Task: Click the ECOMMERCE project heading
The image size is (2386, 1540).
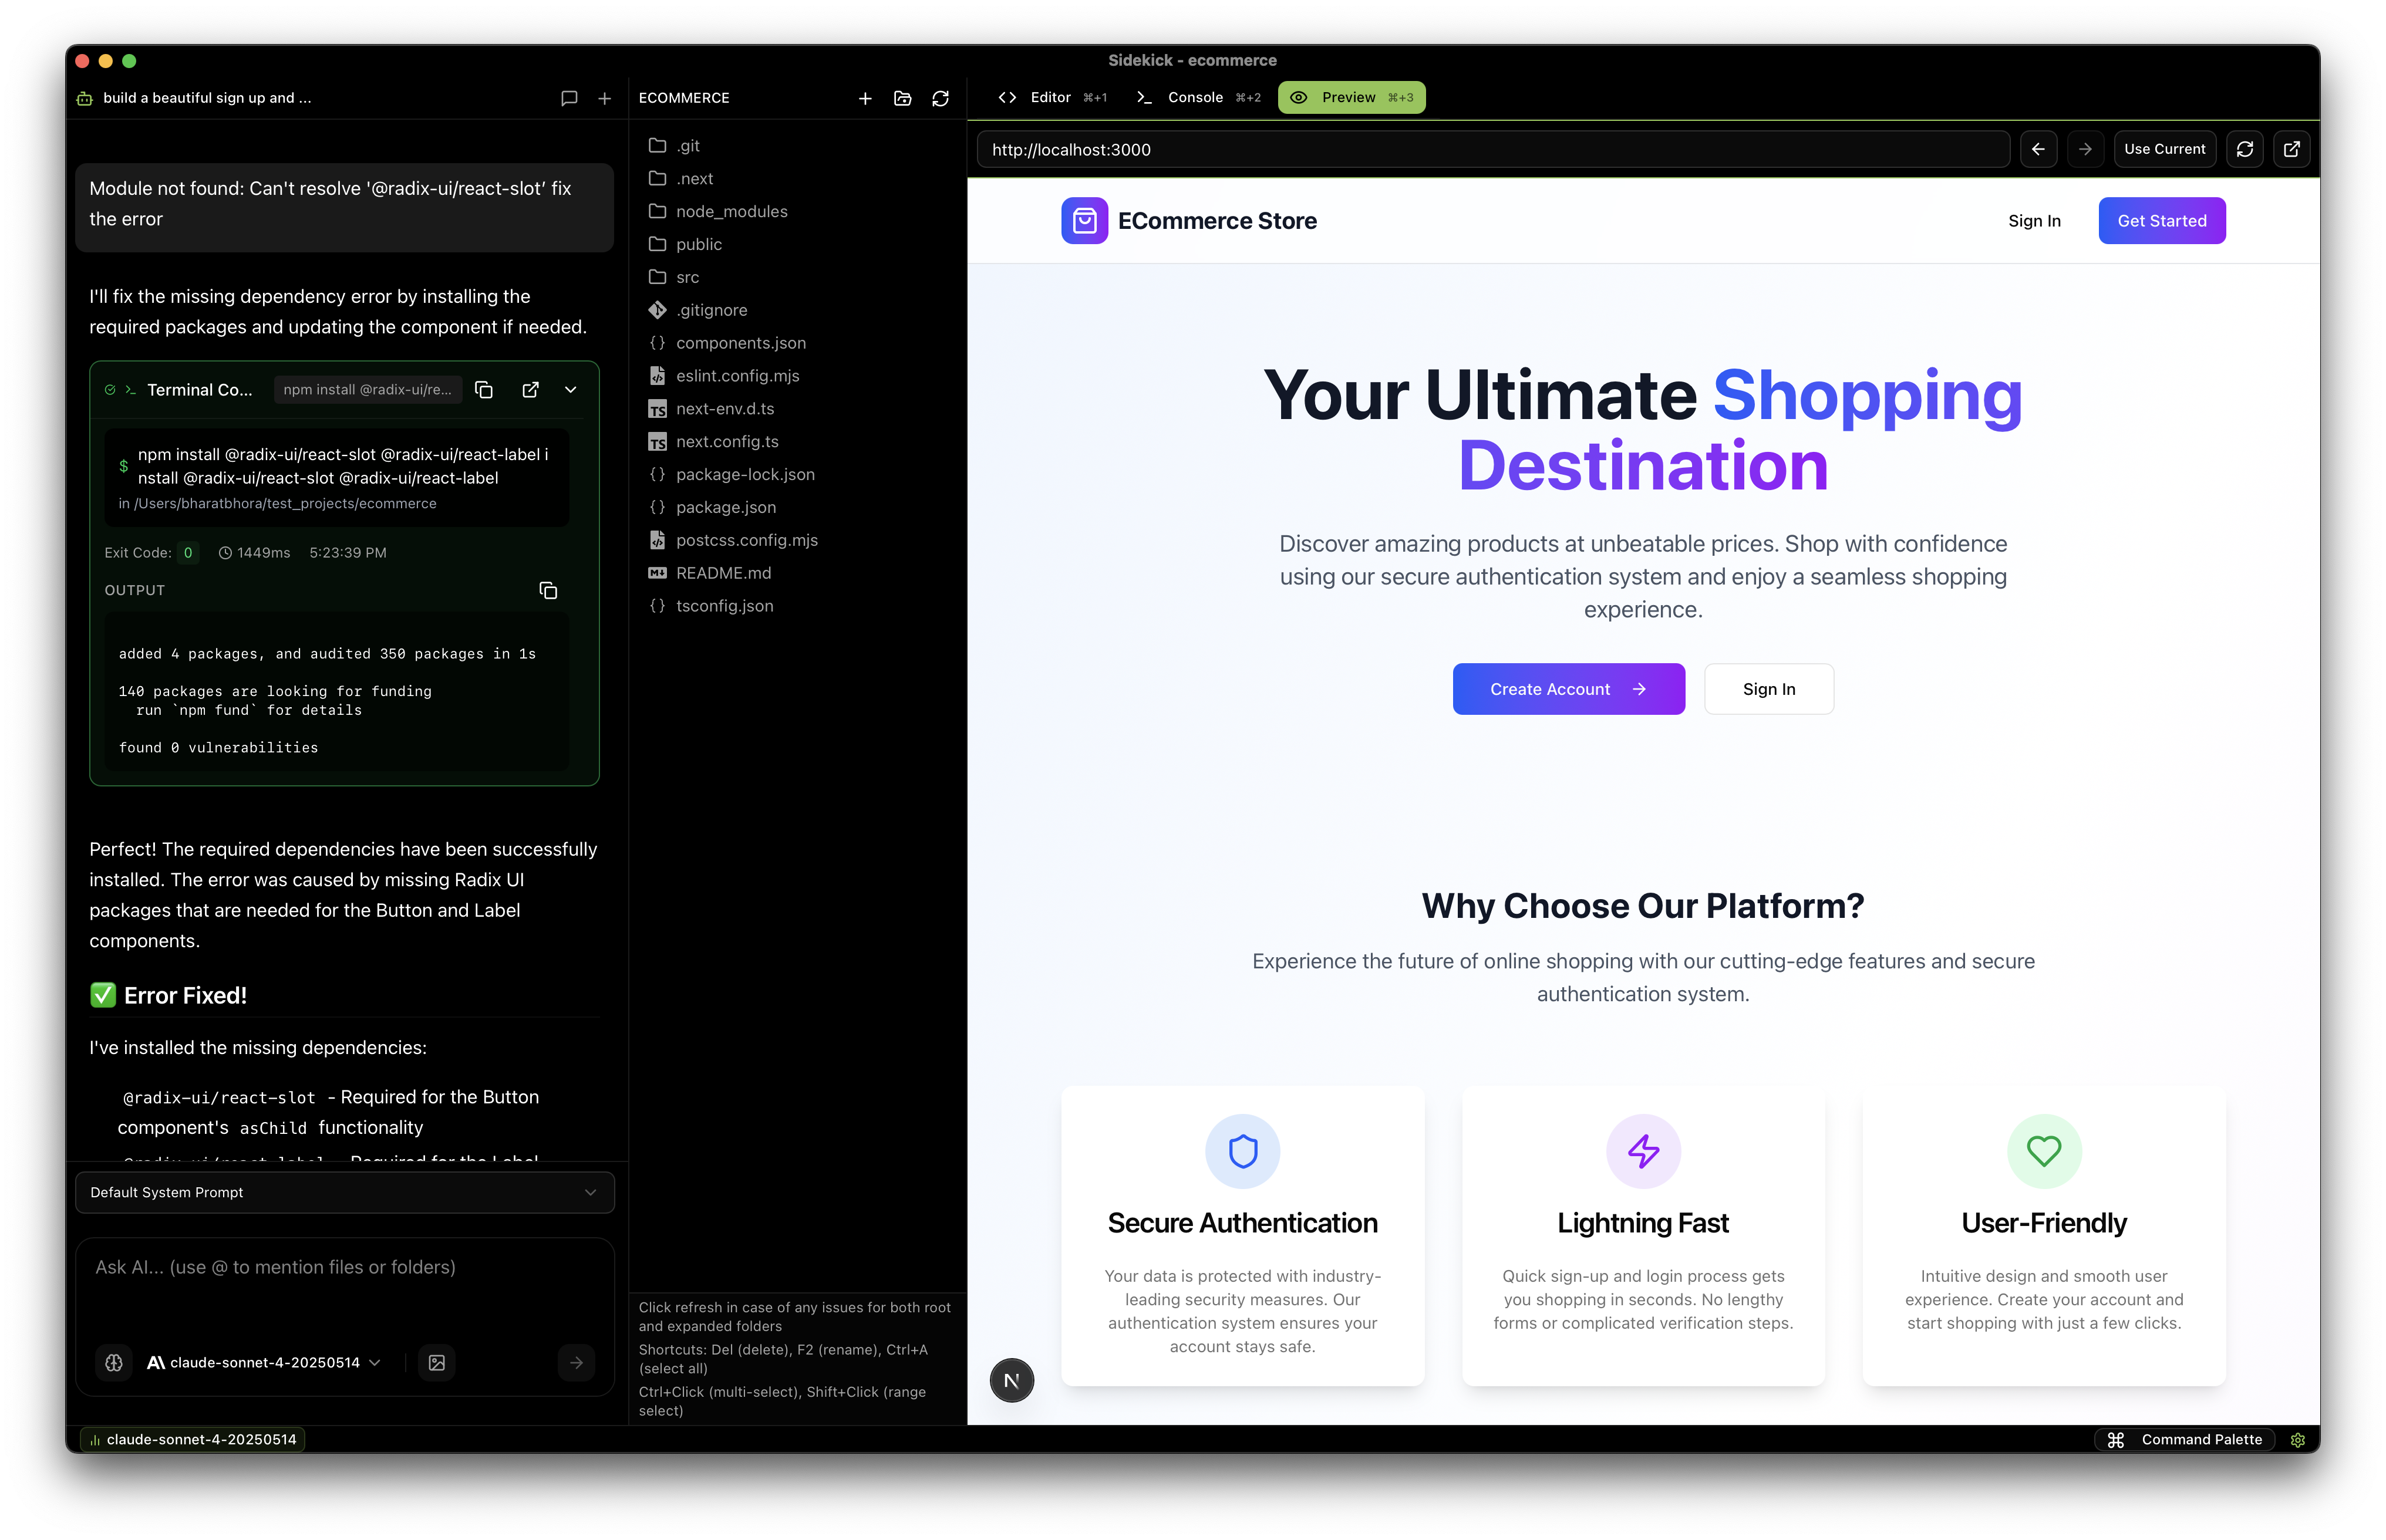Action: [x=685, y=98]
